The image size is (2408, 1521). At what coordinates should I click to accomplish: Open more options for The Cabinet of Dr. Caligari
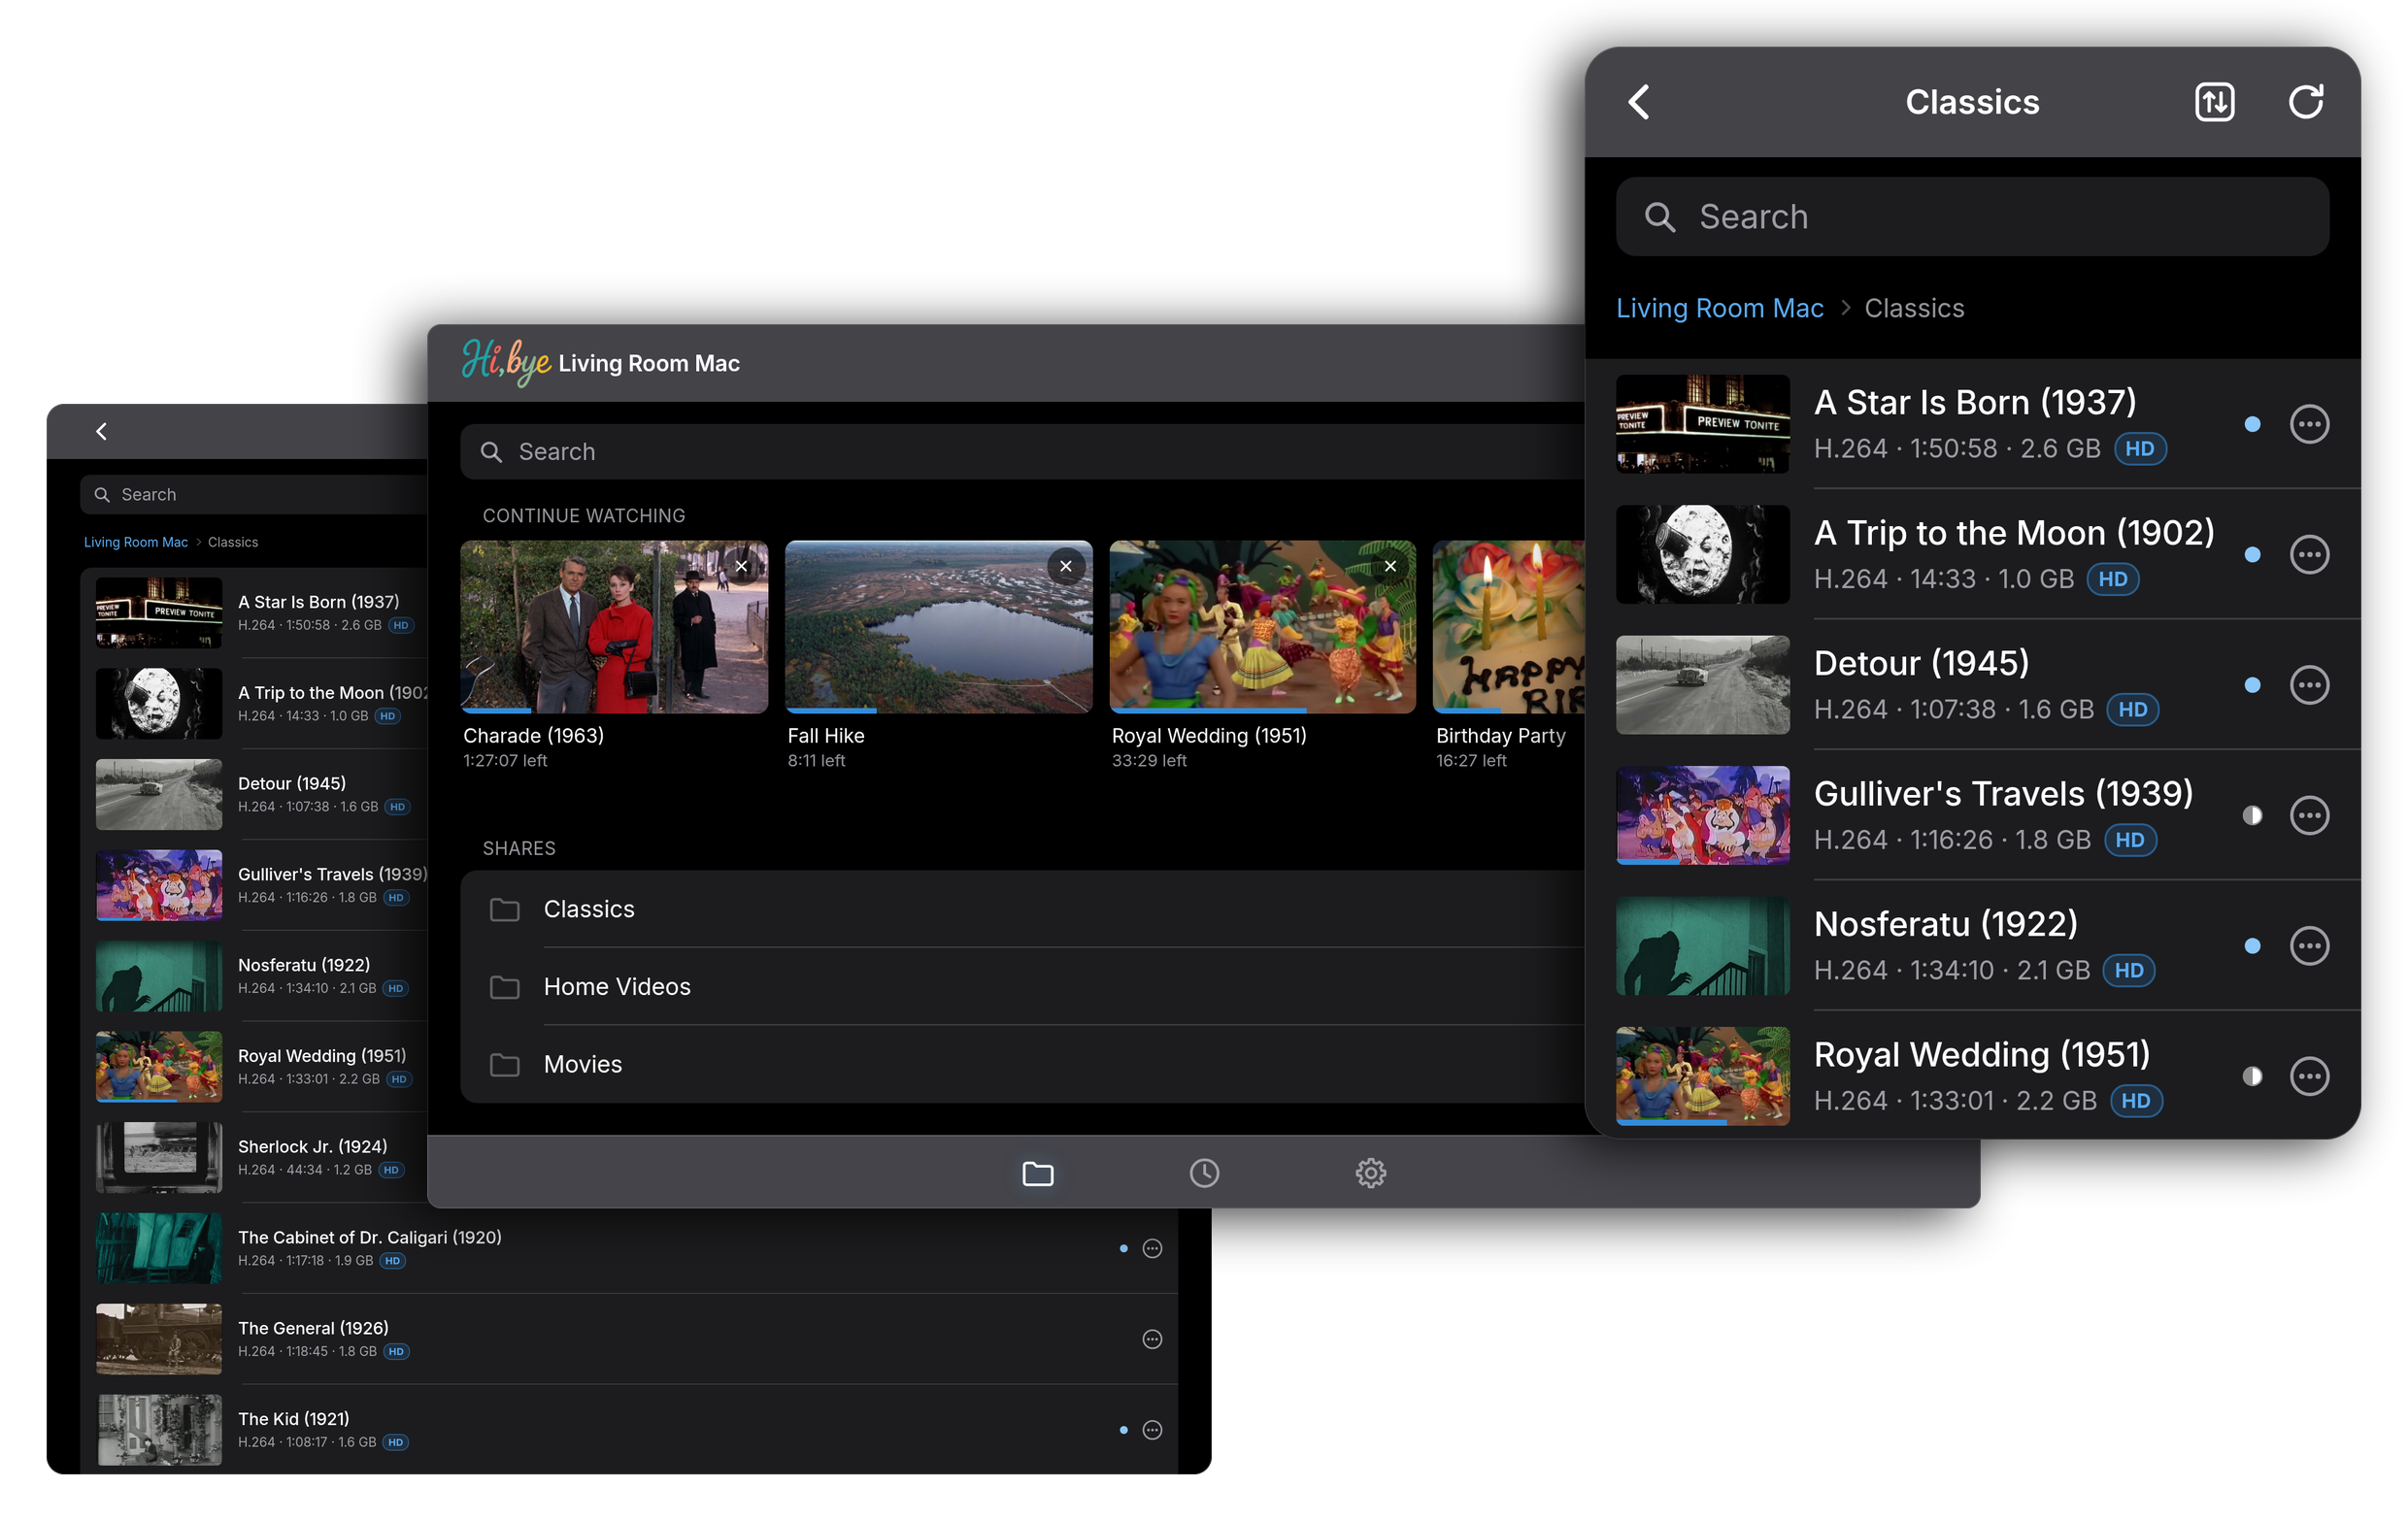(x=1152, y=1249)
